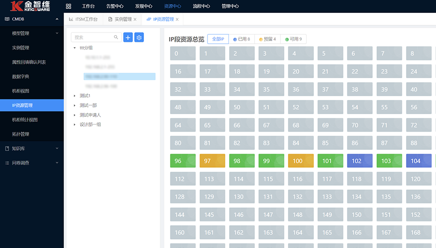Close the IP资源管理 tab
Image resolution: width=436 pixels, height=248 pixels.
click(177, 20)
